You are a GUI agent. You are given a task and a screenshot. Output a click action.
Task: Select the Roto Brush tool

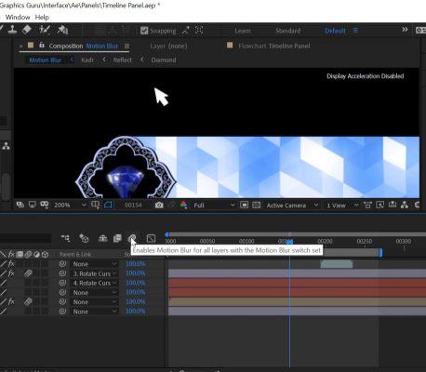pyautogui.click(x=45, y=30)
